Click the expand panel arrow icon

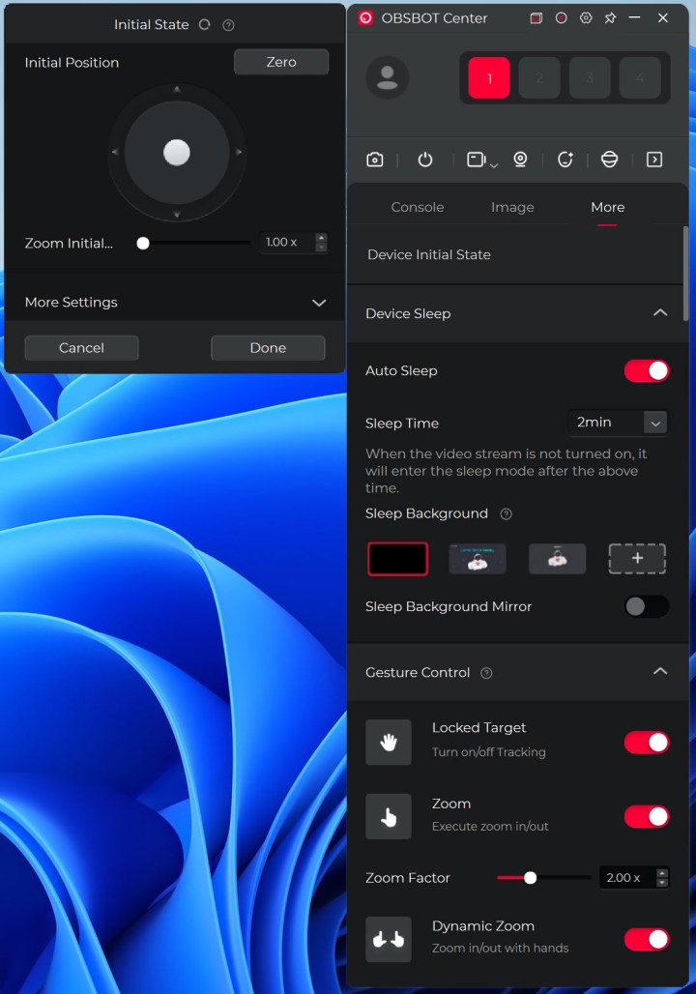[654, 160]
